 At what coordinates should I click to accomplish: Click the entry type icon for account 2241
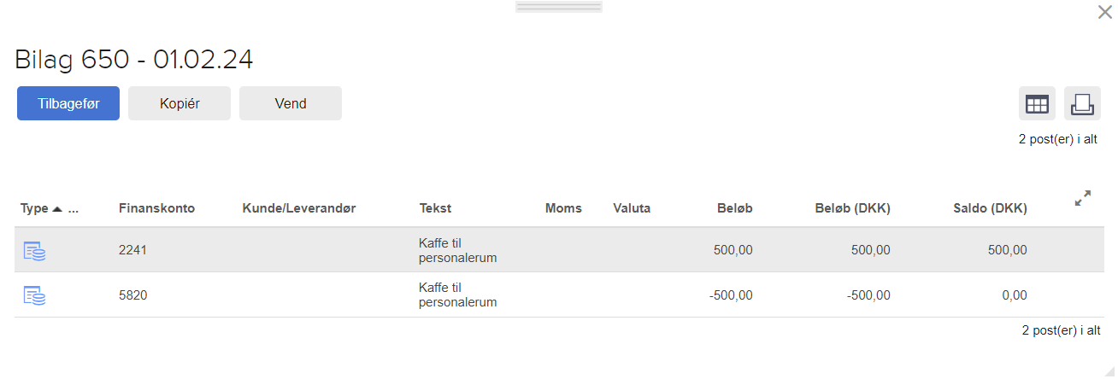coord(34,250)
